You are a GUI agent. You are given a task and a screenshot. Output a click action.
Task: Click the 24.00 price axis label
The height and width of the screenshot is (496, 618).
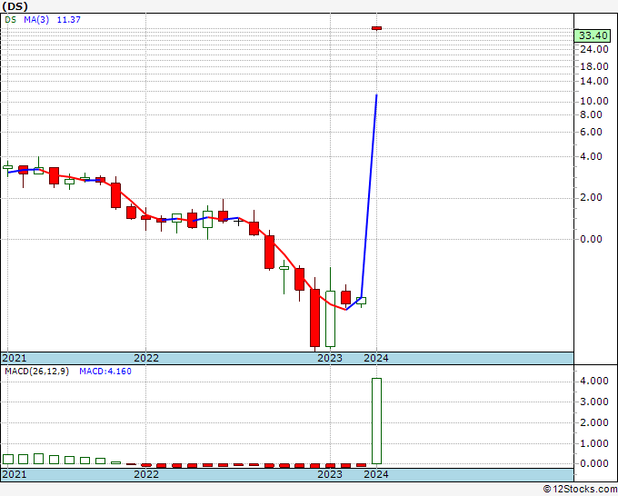[594, 49]
